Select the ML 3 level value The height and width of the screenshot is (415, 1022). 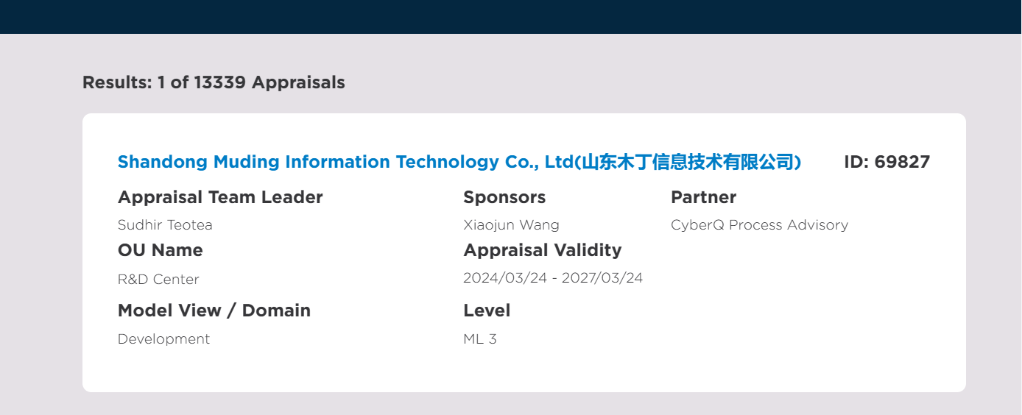tap(480, 339)
